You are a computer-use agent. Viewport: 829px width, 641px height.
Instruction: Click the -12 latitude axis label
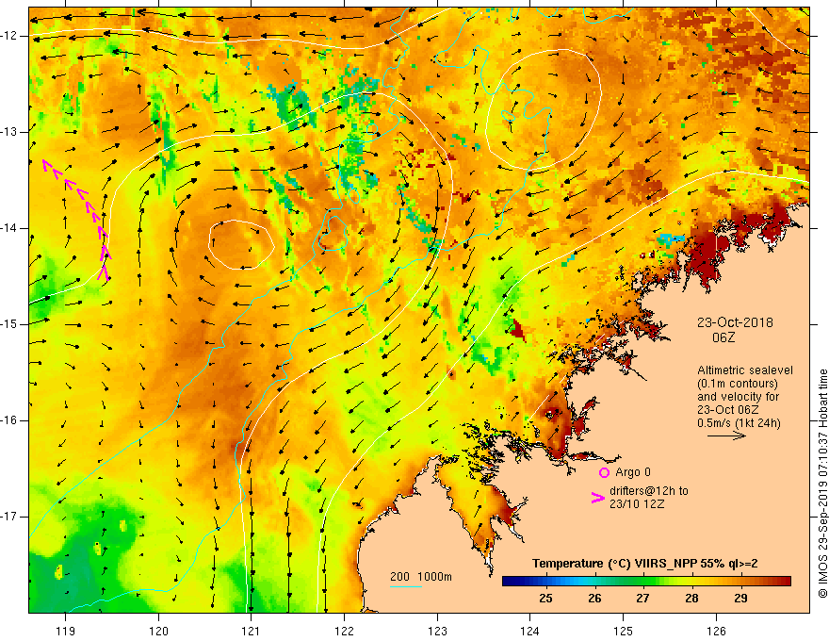point(9,36)
